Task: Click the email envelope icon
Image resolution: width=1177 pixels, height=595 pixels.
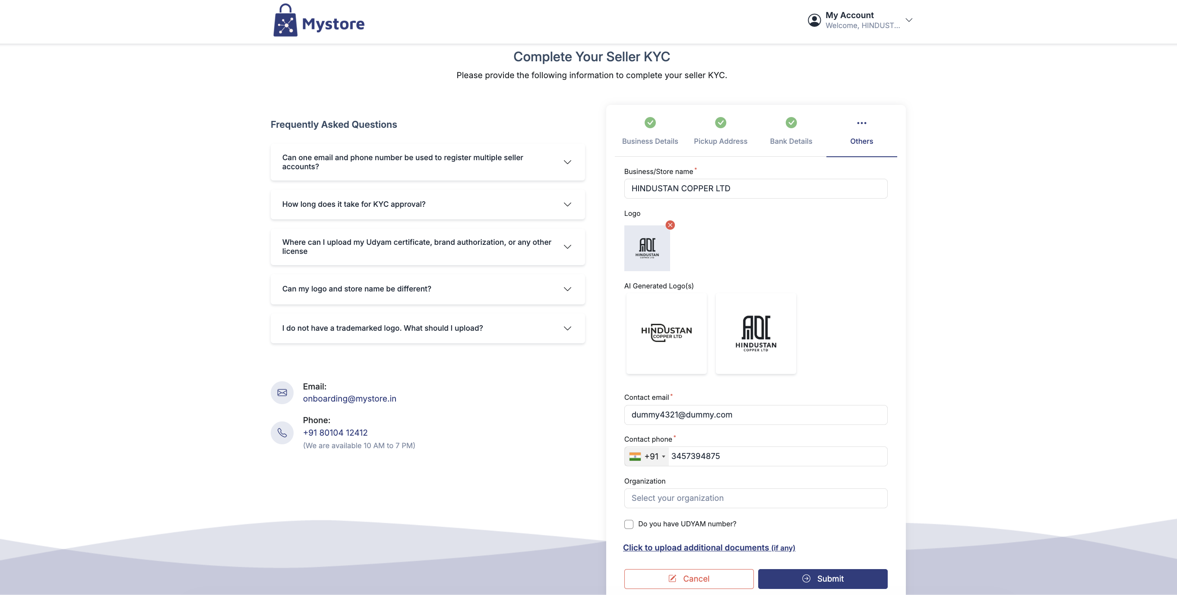Action: click(282, 392)
